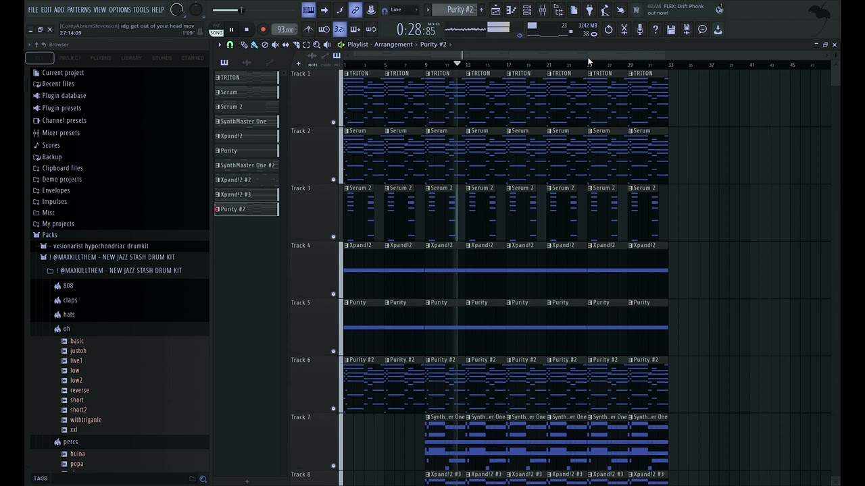Open the playlist view from the toolbar

(495, 10)
